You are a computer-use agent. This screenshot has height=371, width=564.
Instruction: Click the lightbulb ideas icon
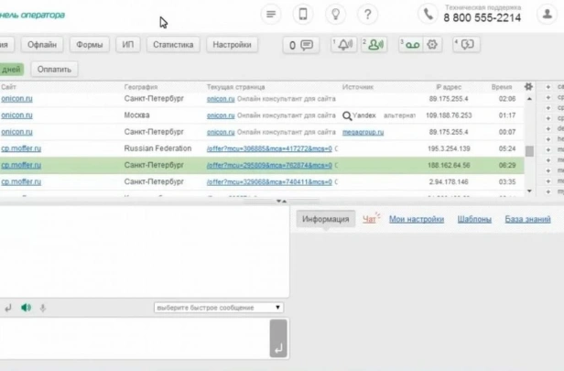point(335,15)
